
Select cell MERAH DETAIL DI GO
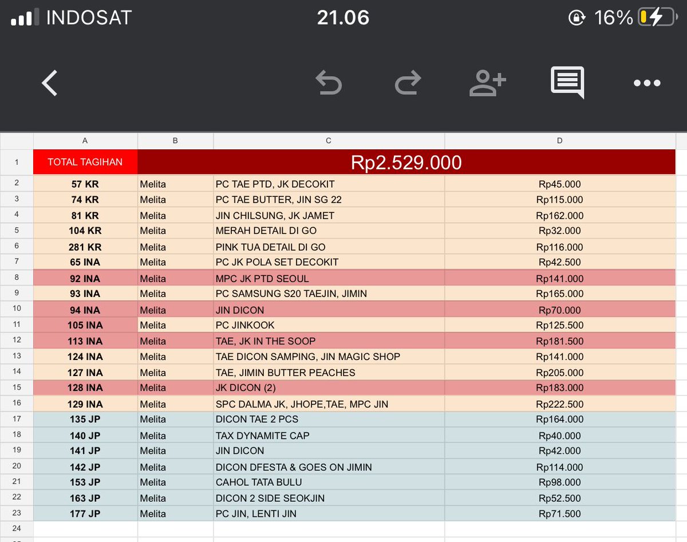329,231
